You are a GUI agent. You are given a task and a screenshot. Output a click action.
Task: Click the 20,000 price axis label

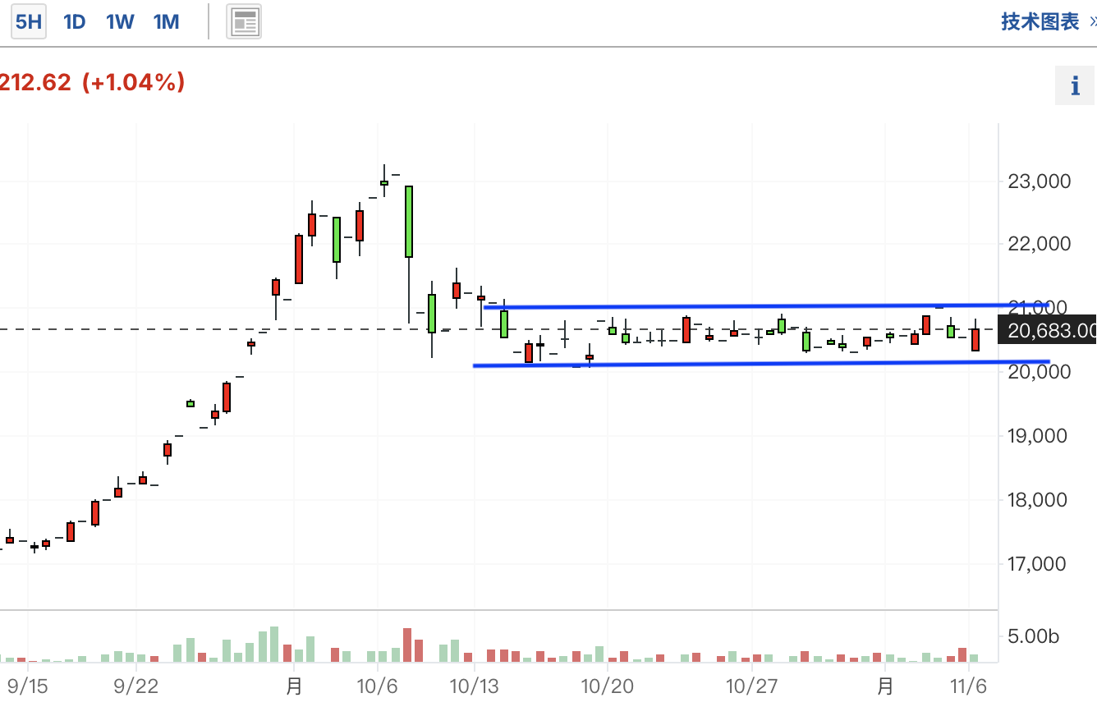click(1039, 372)
